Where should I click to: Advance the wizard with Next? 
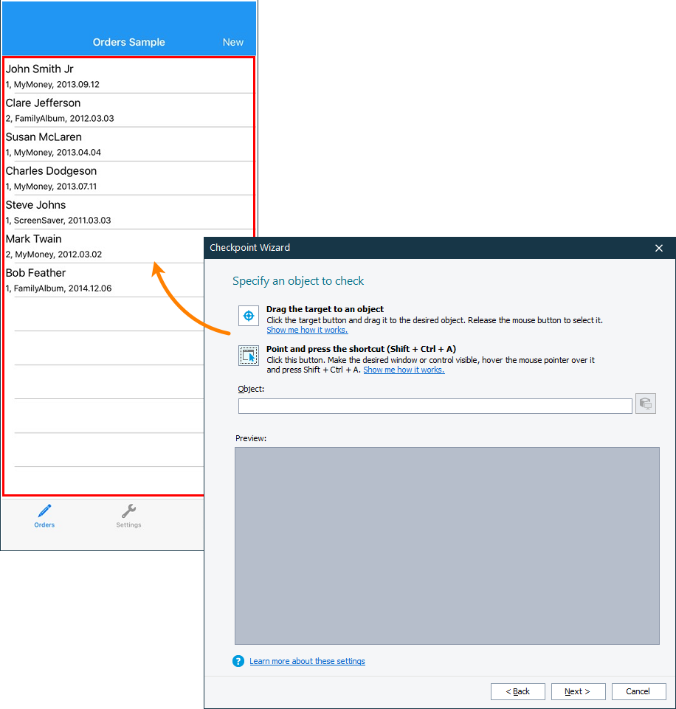[x=578, y=691]
